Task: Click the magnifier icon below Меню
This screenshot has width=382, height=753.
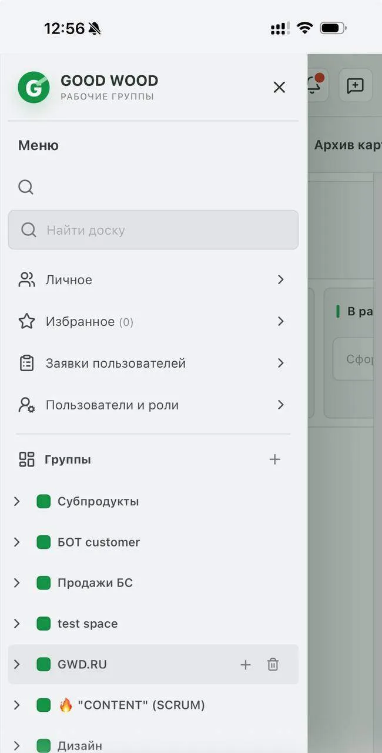Action: pyautogui.click(x=26, y=187)
